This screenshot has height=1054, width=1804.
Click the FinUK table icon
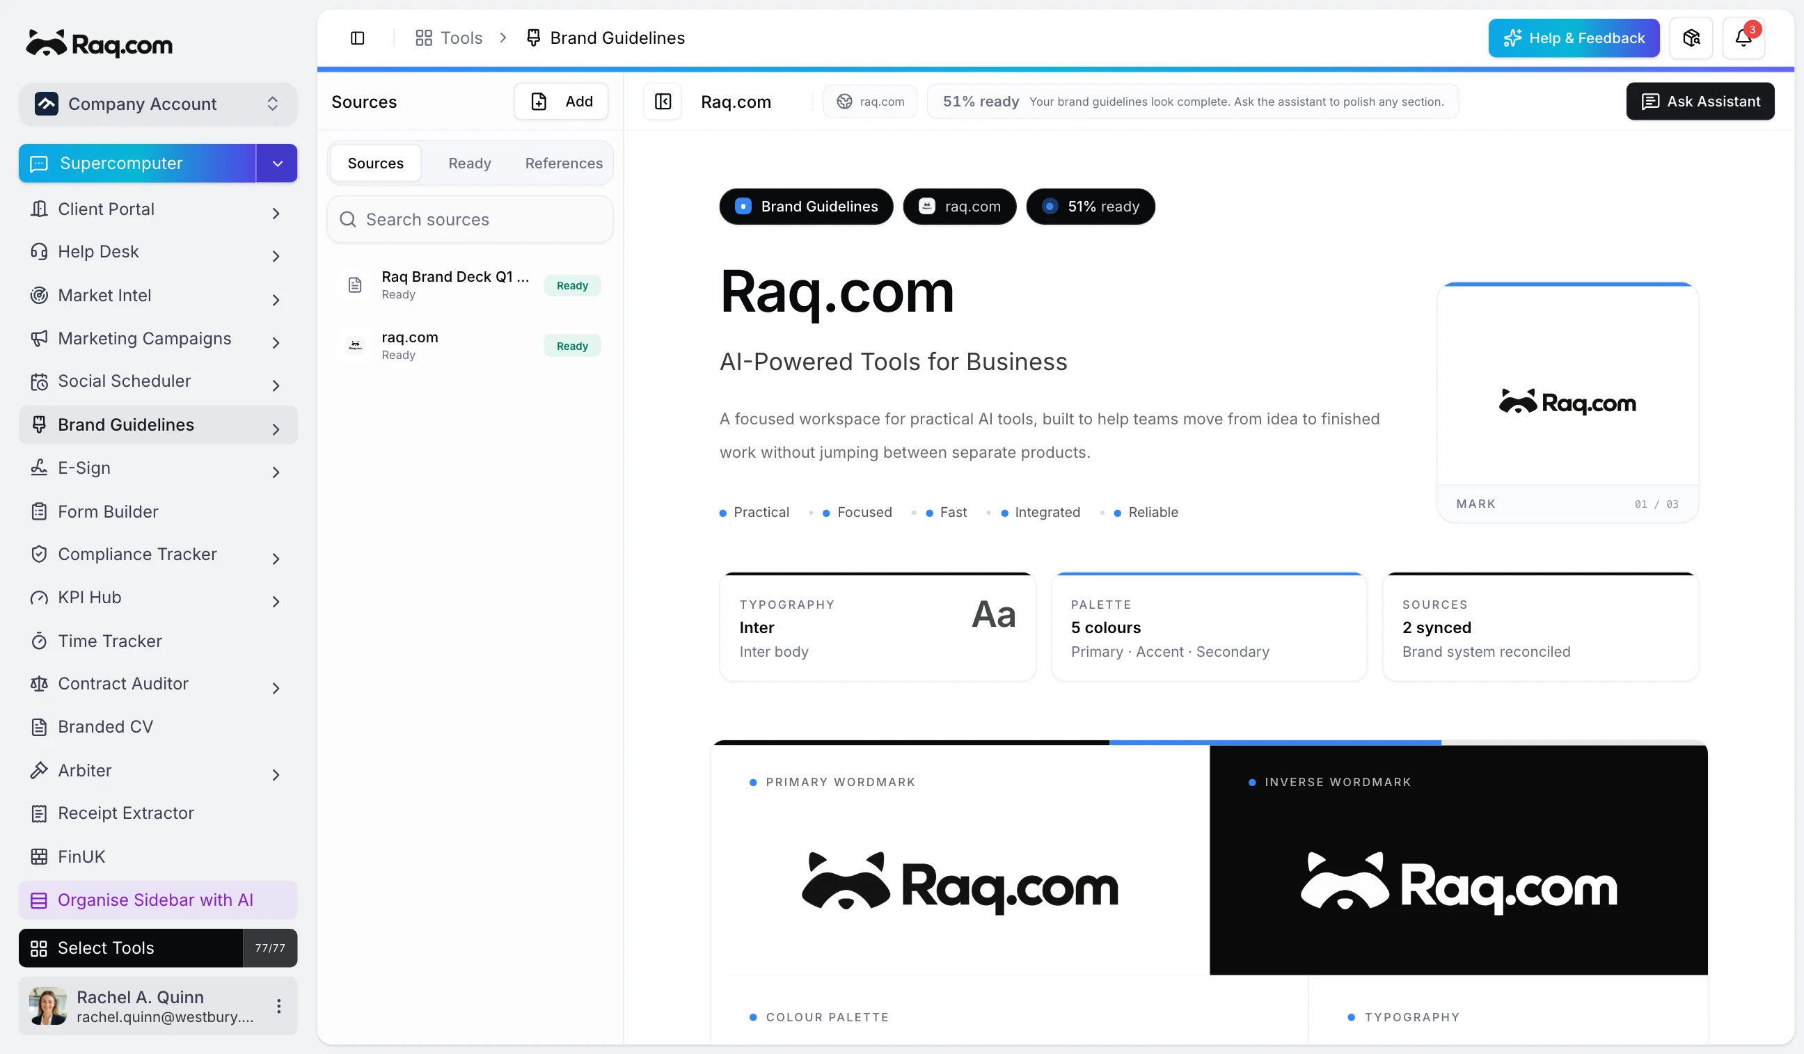click(x=39, y=857)
